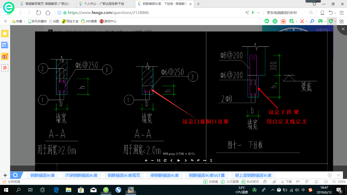Expand the 收藏 dropdown arrow

(x=25, y=22)
